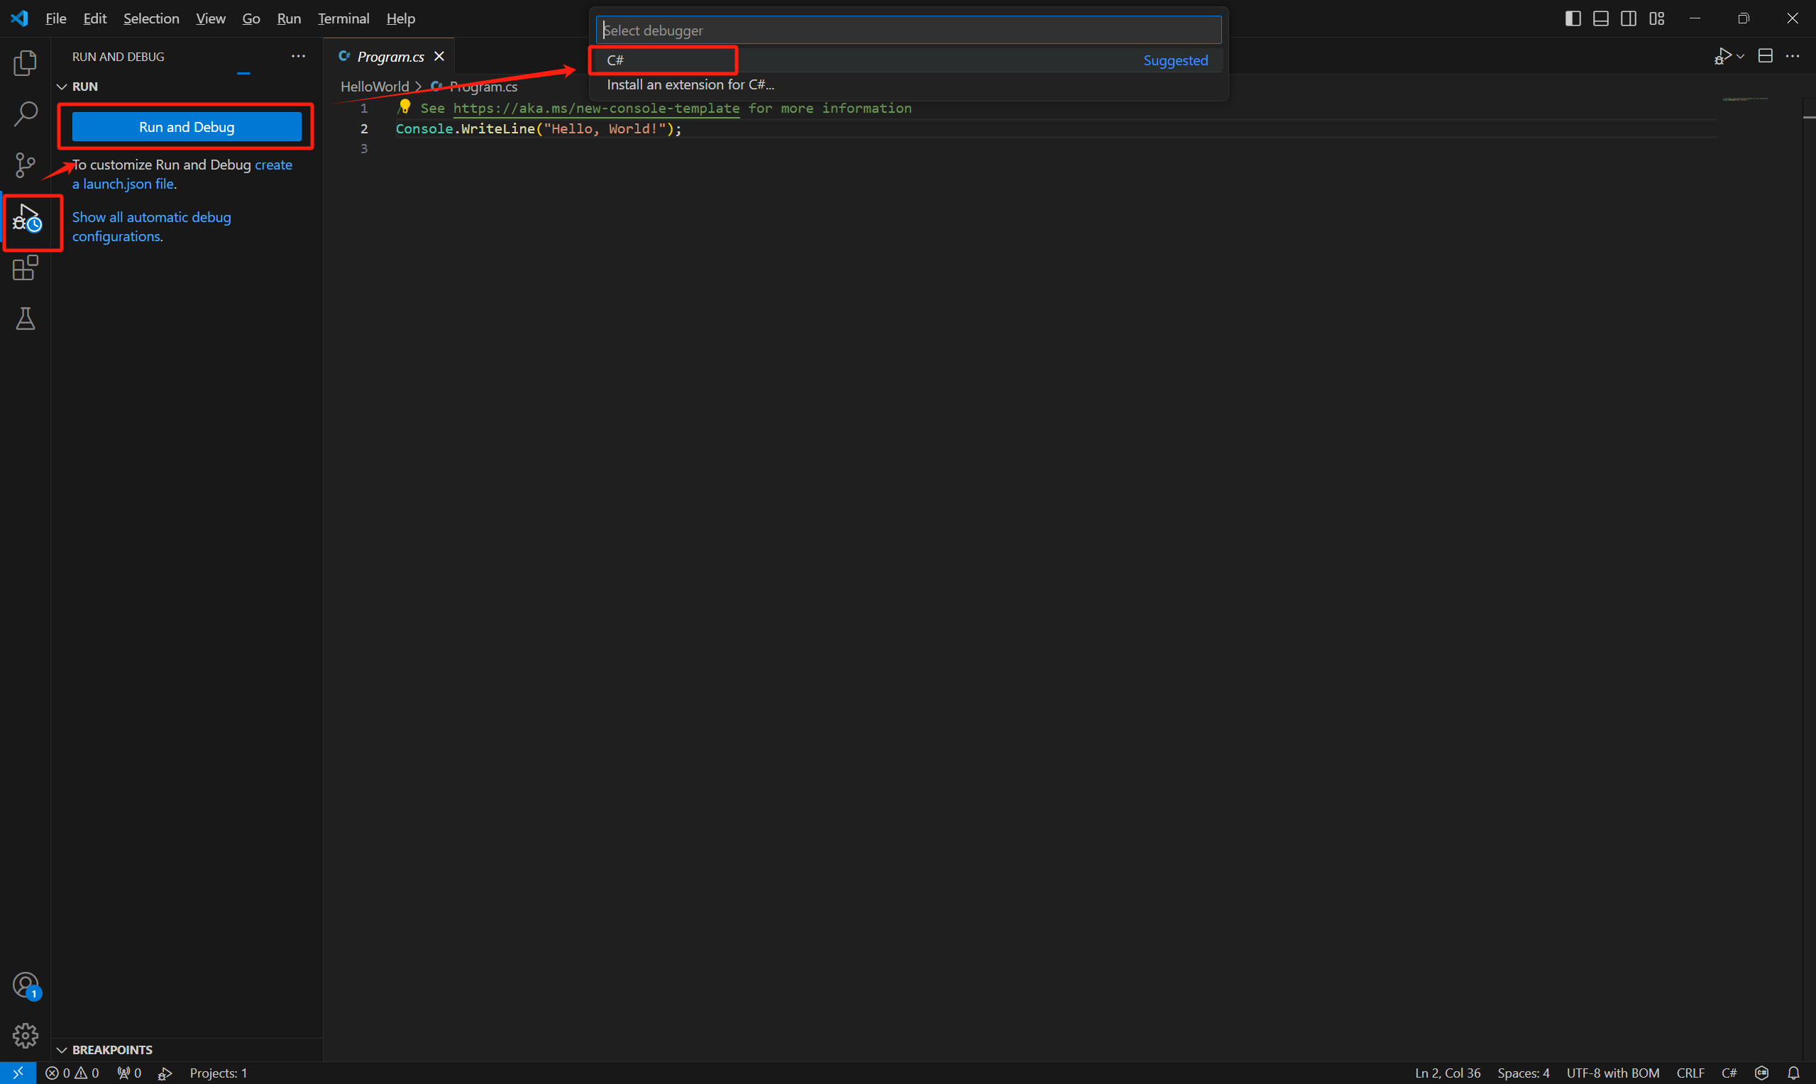Screen dimensions: 1816x1084
Task: Close the Program.cs tab
Action: click(439, 56)
